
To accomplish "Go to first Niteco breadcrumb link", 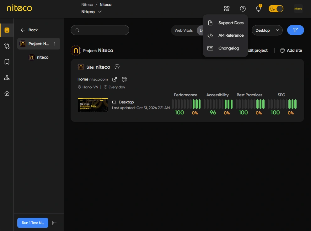I will pos(87,5).
